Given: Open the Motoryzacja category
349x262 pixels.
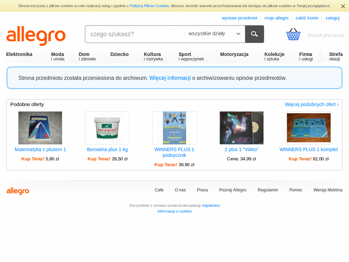Looking at the screenshot, I should (234, 54).
